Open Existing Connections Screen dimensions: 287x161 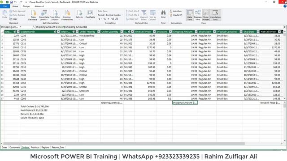tap(67, 15)
